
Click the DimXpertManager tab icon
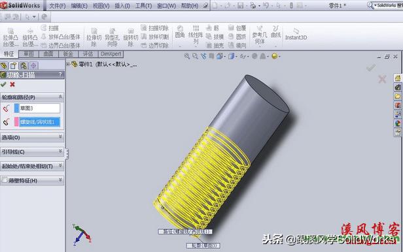33,66
